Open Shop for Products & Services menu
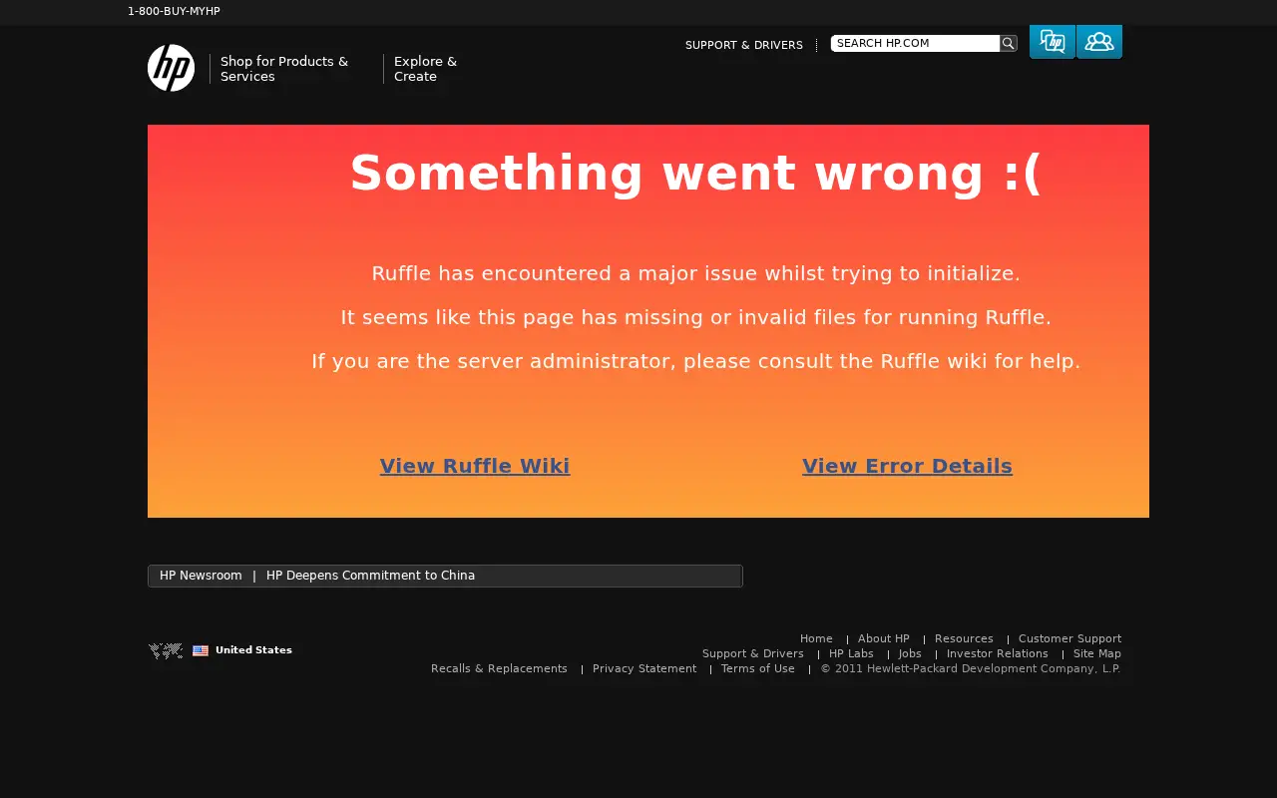 point(284,69)
